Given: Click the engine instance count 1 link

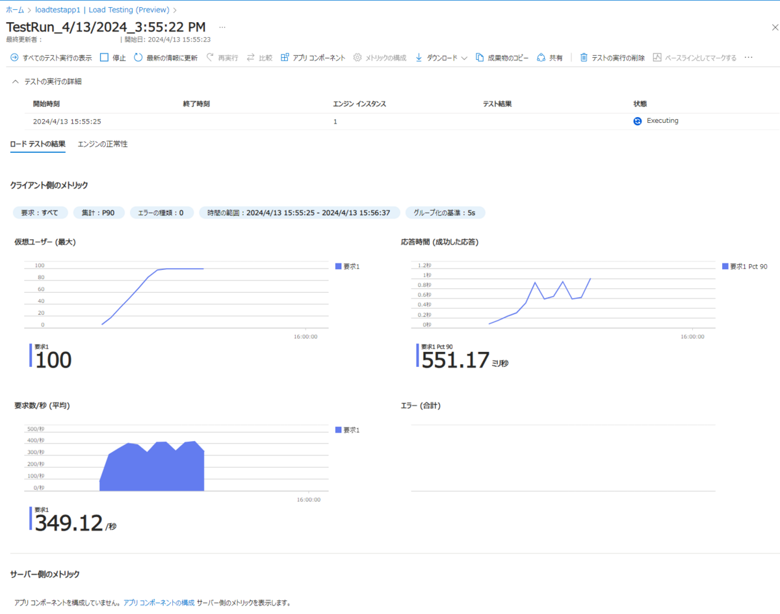Looking at the screenshot, I should 335,122.
